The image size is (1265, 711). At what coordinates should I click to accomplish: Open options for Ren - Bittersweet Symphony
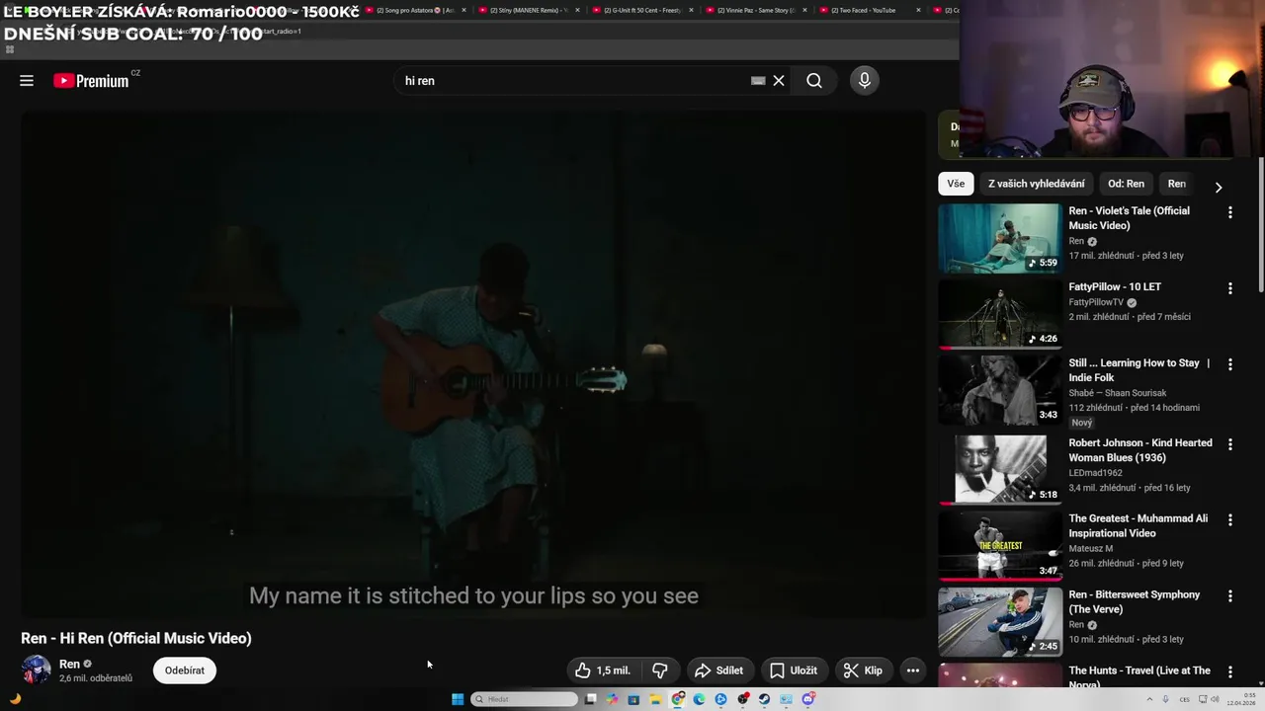(x=1230, y=595)
